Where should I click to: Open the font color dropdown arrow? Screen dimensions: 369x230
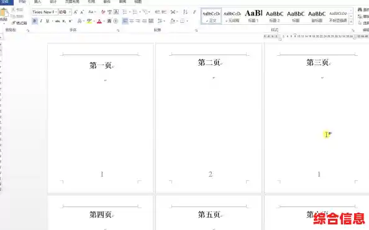coord(104,21)
